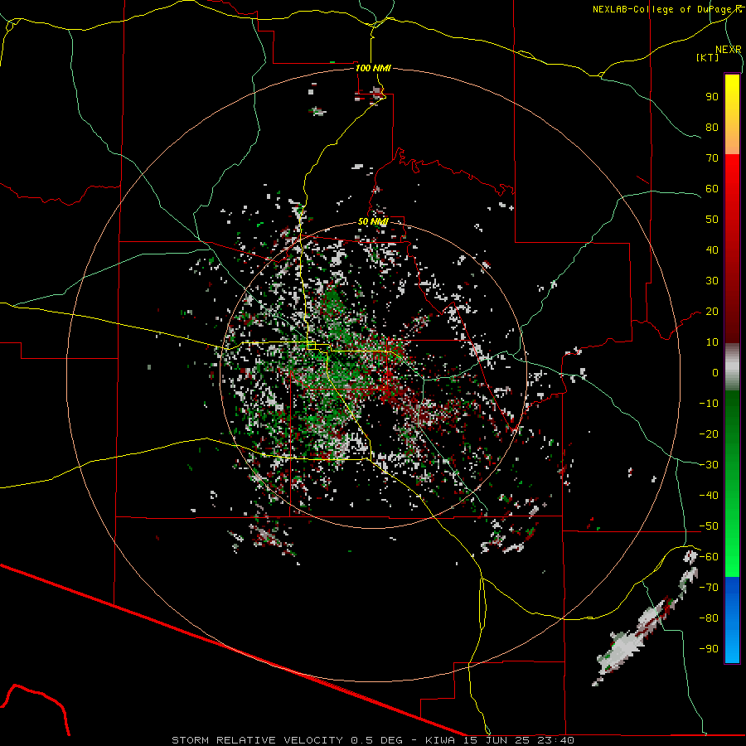746x746 pixels.
Task: Click the -90 scale value
Action: (709, 649)
